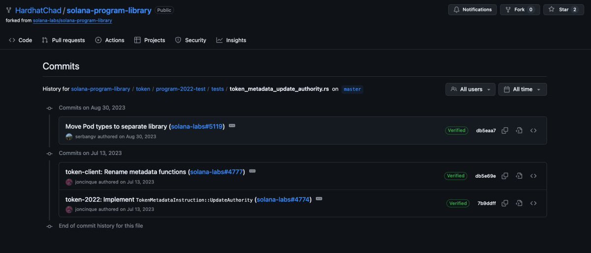Image resolution: width=591 pixels, height=253 pixels.
Task: Click serbangv's avatar image
Action: 69,137
